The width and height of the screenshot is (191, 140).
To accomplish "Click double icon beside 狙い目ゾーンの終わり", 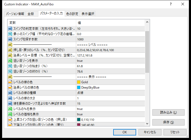I will (10, 71).
